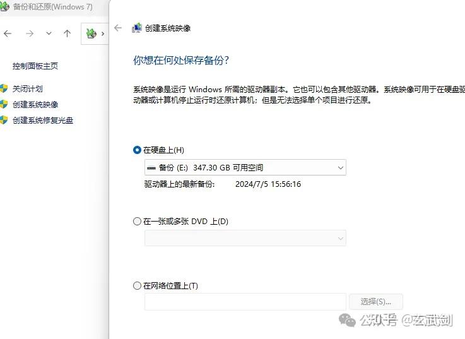This screenshot has width=465, height=339.
Task: Choose the 在网络位置上(T) radio button
Action: tap(137, 286)
